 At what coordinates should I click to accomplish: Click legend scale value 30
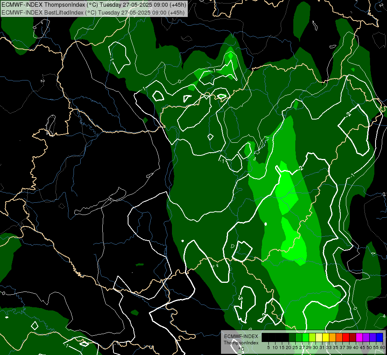pyautogui.click(x=315, y=348)
